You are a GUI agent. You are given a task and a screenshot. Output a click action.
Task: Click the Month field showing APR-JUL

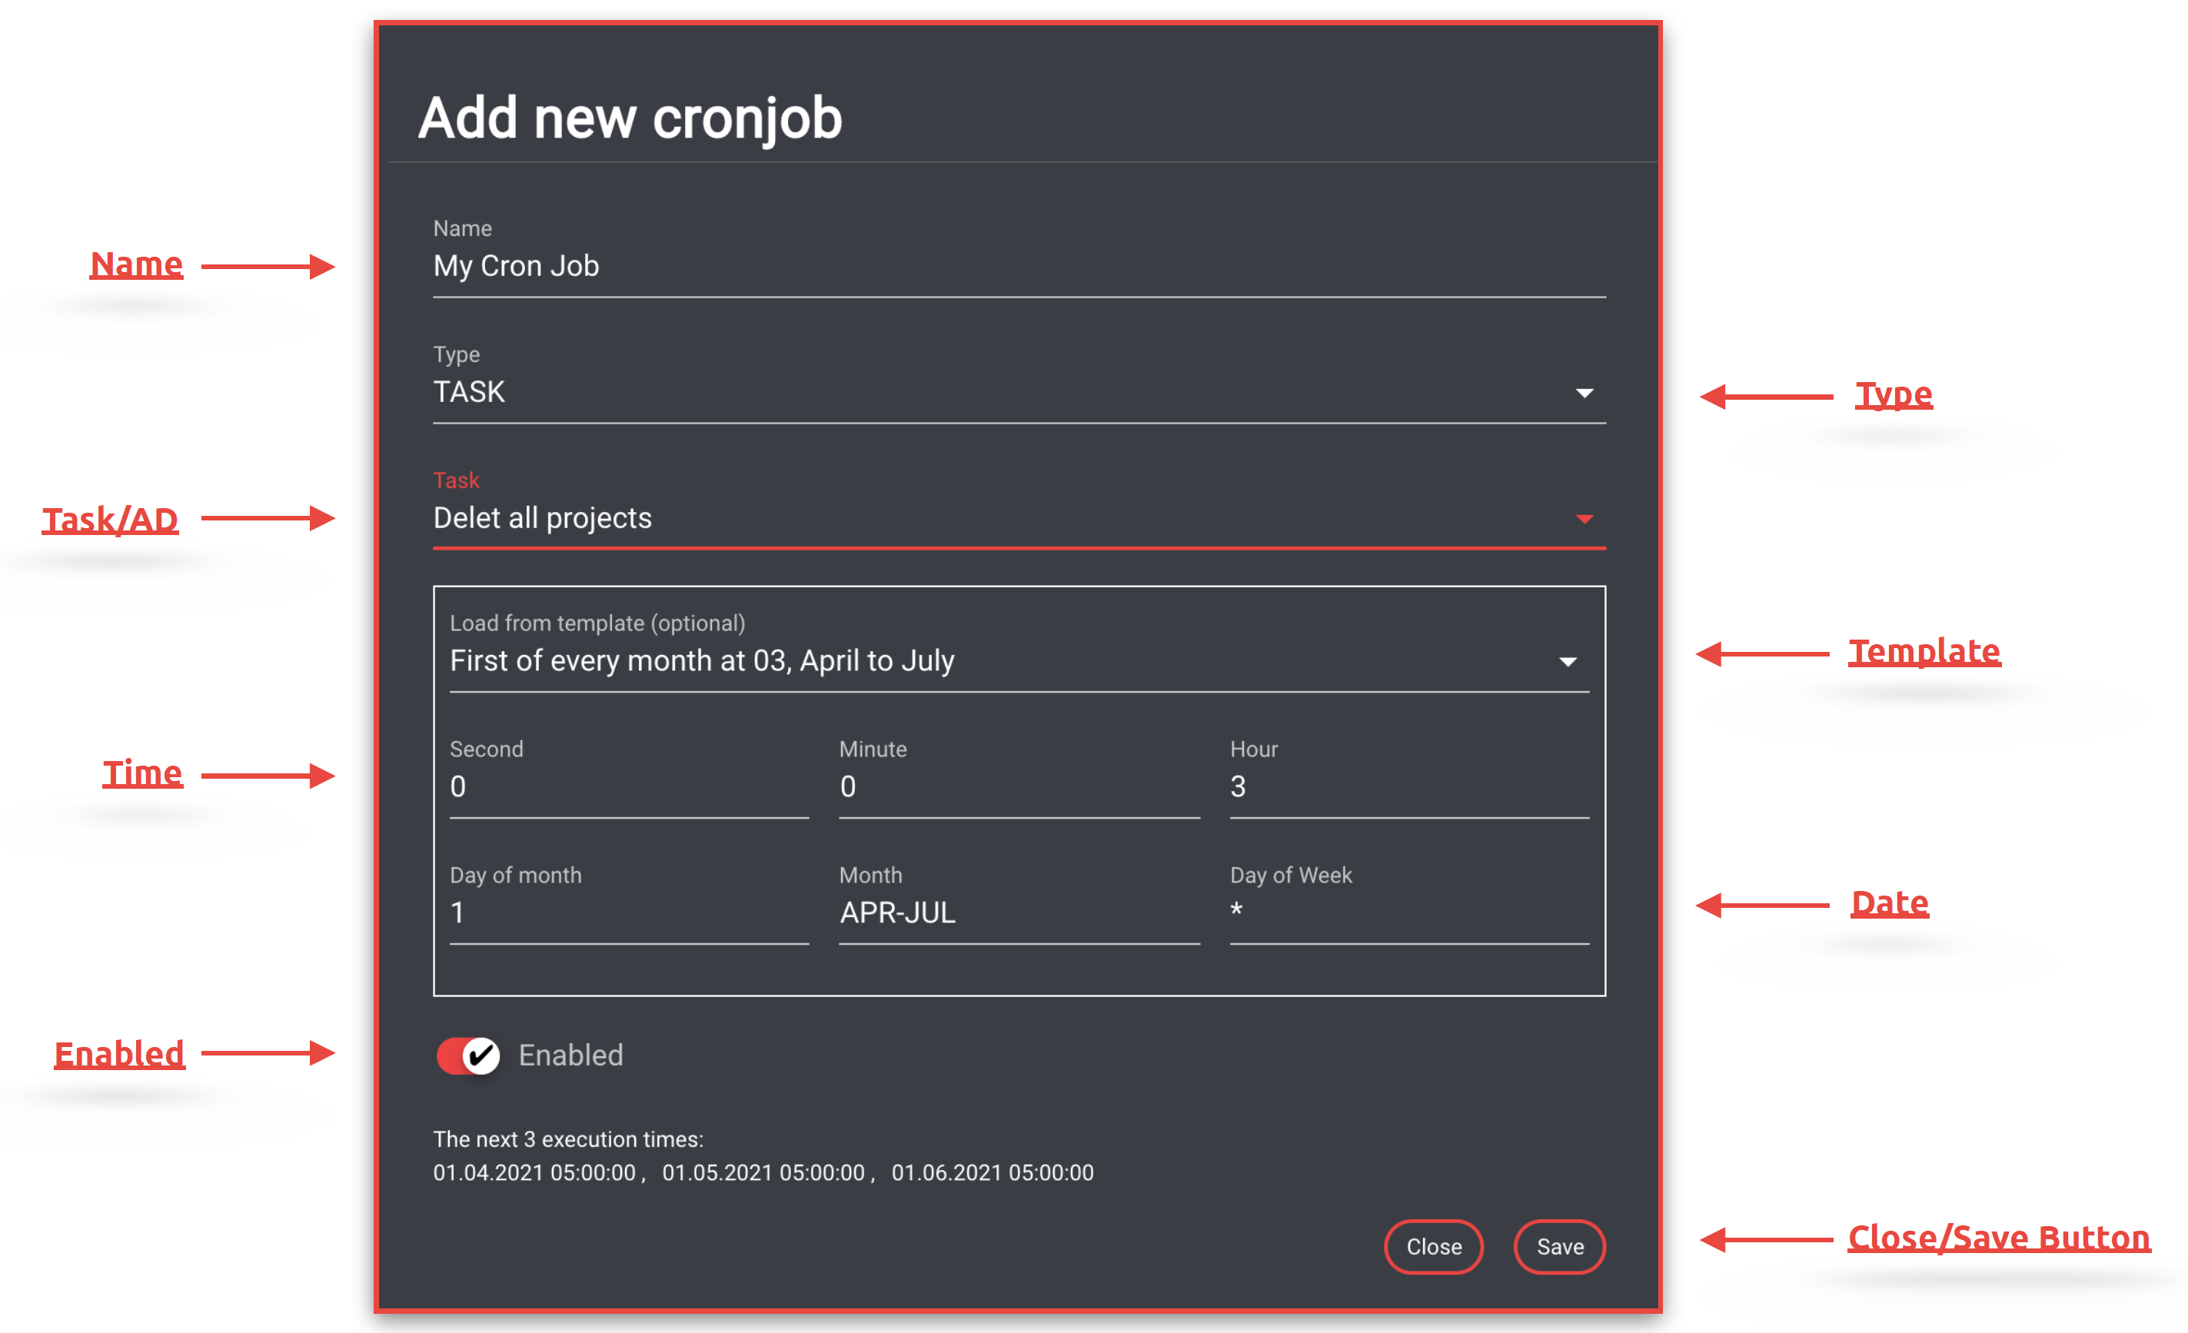(x=1018, y=913)
